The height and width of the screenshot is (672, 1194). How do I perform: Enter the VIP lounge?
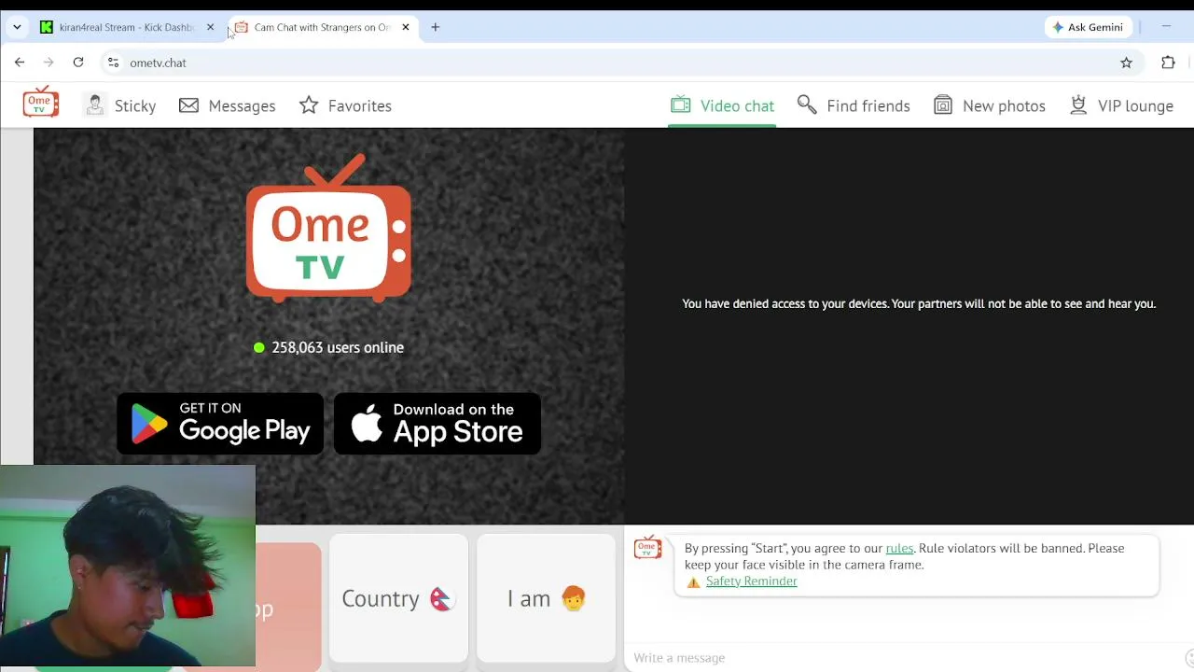point(1120,105)
